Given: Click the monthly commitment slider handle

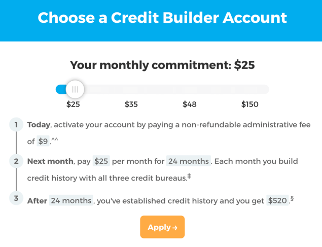Looking at the screenshot, I should pos(75,89).
